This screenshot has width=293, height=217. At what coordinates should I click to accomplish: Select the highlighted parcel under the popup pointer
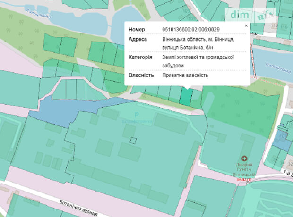tap(186, 97)
